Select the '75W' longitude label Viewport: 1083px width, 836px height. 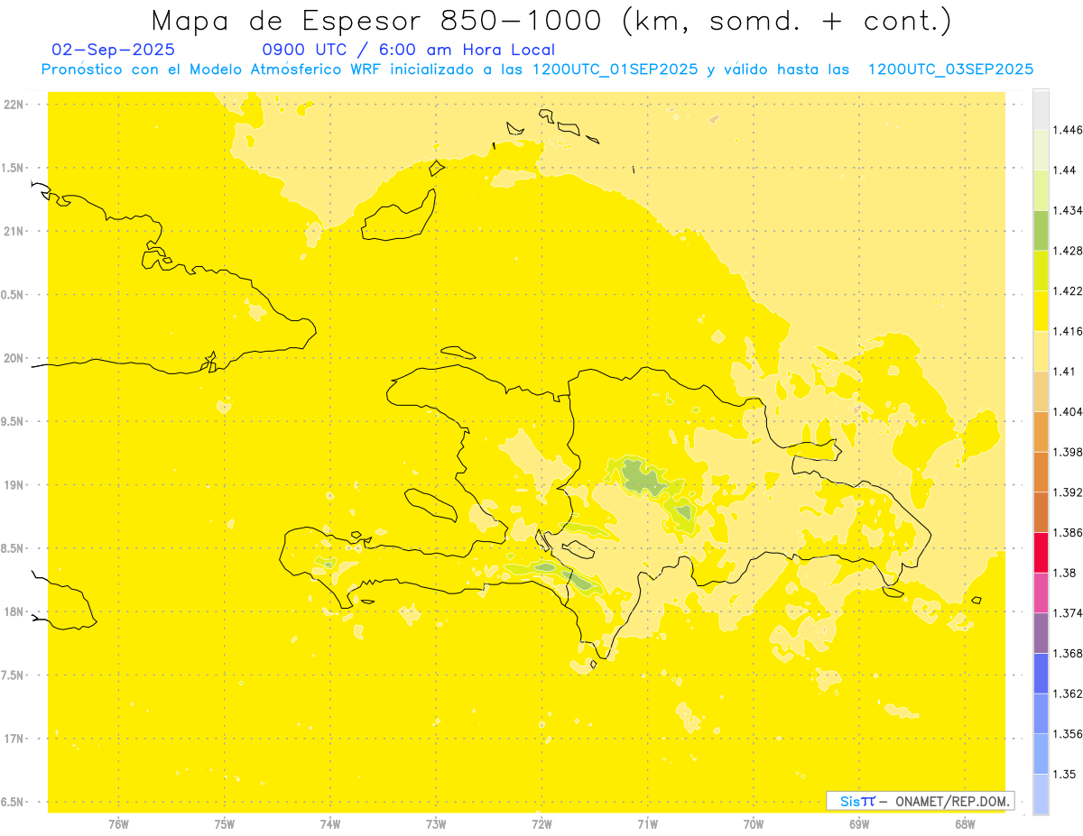coord(225,824)
